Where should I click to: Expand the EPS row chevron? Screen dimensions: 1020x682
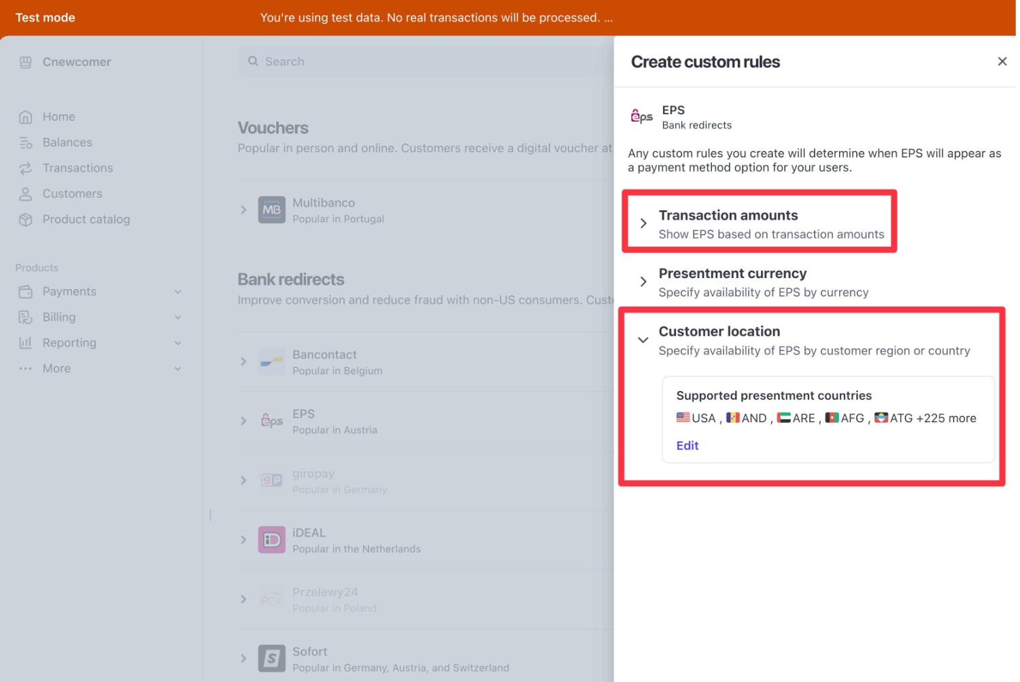click(243, 421)
